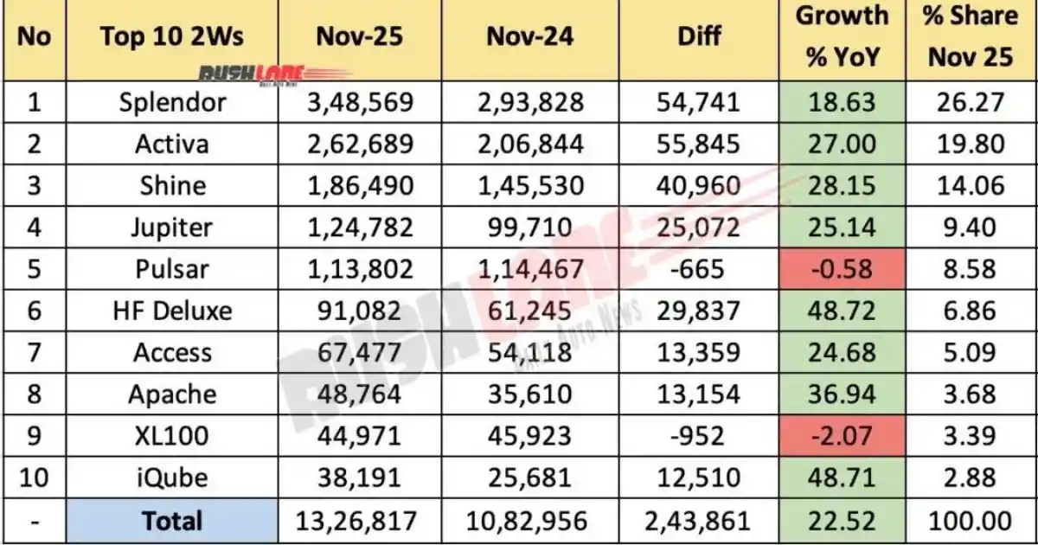The height and width of the screenshot is (545, 1038).
Task: Click the red -0.58 Pulsar growth cell
Action: click(x=843, y=269)
